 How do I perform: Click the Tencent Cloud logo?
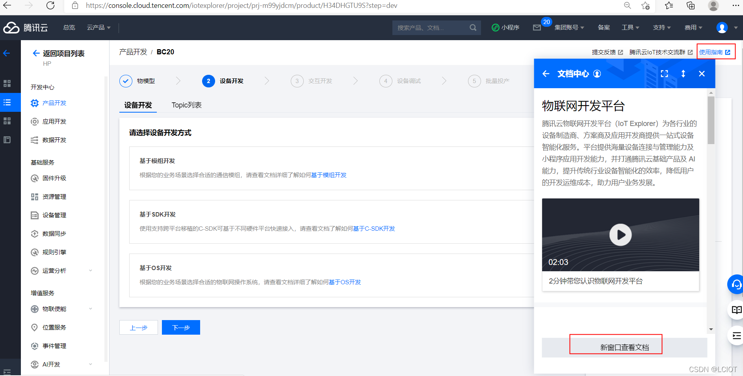pyautogui.click(x=26, y=28)
